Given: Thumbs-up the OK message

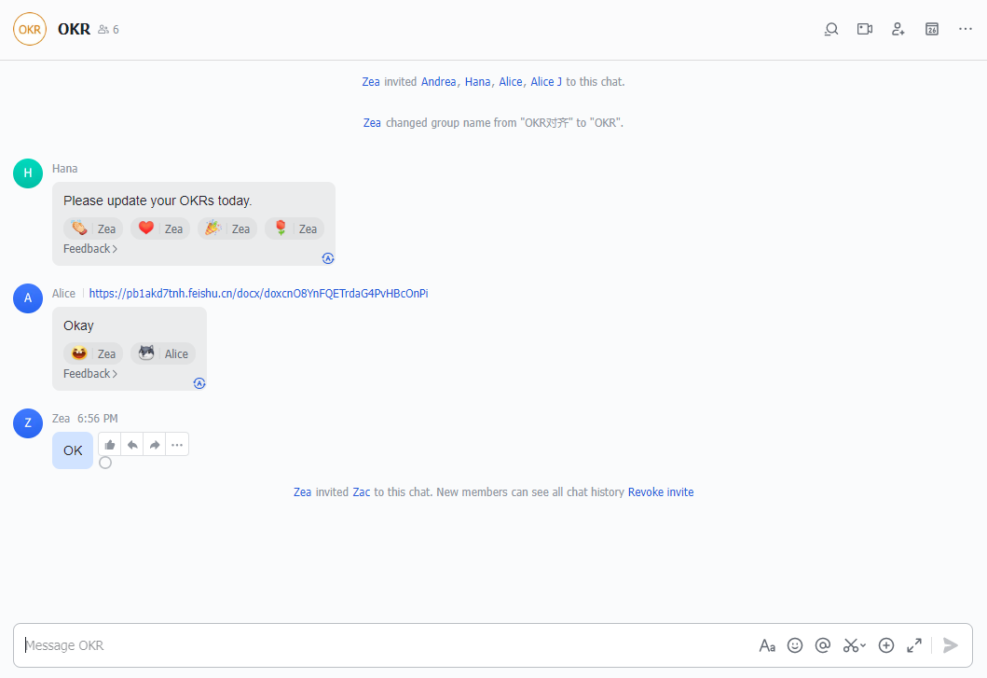Looking at the screenshot, I should [109, 444].
